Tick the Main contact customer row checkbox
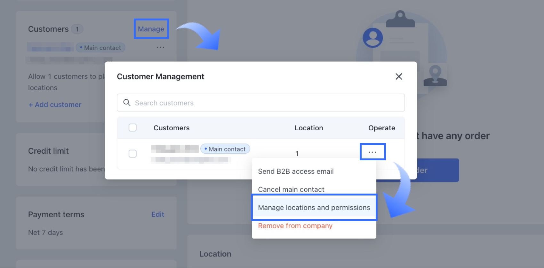The width and height of the screenshot is (544, 268). tap(132, 154)
